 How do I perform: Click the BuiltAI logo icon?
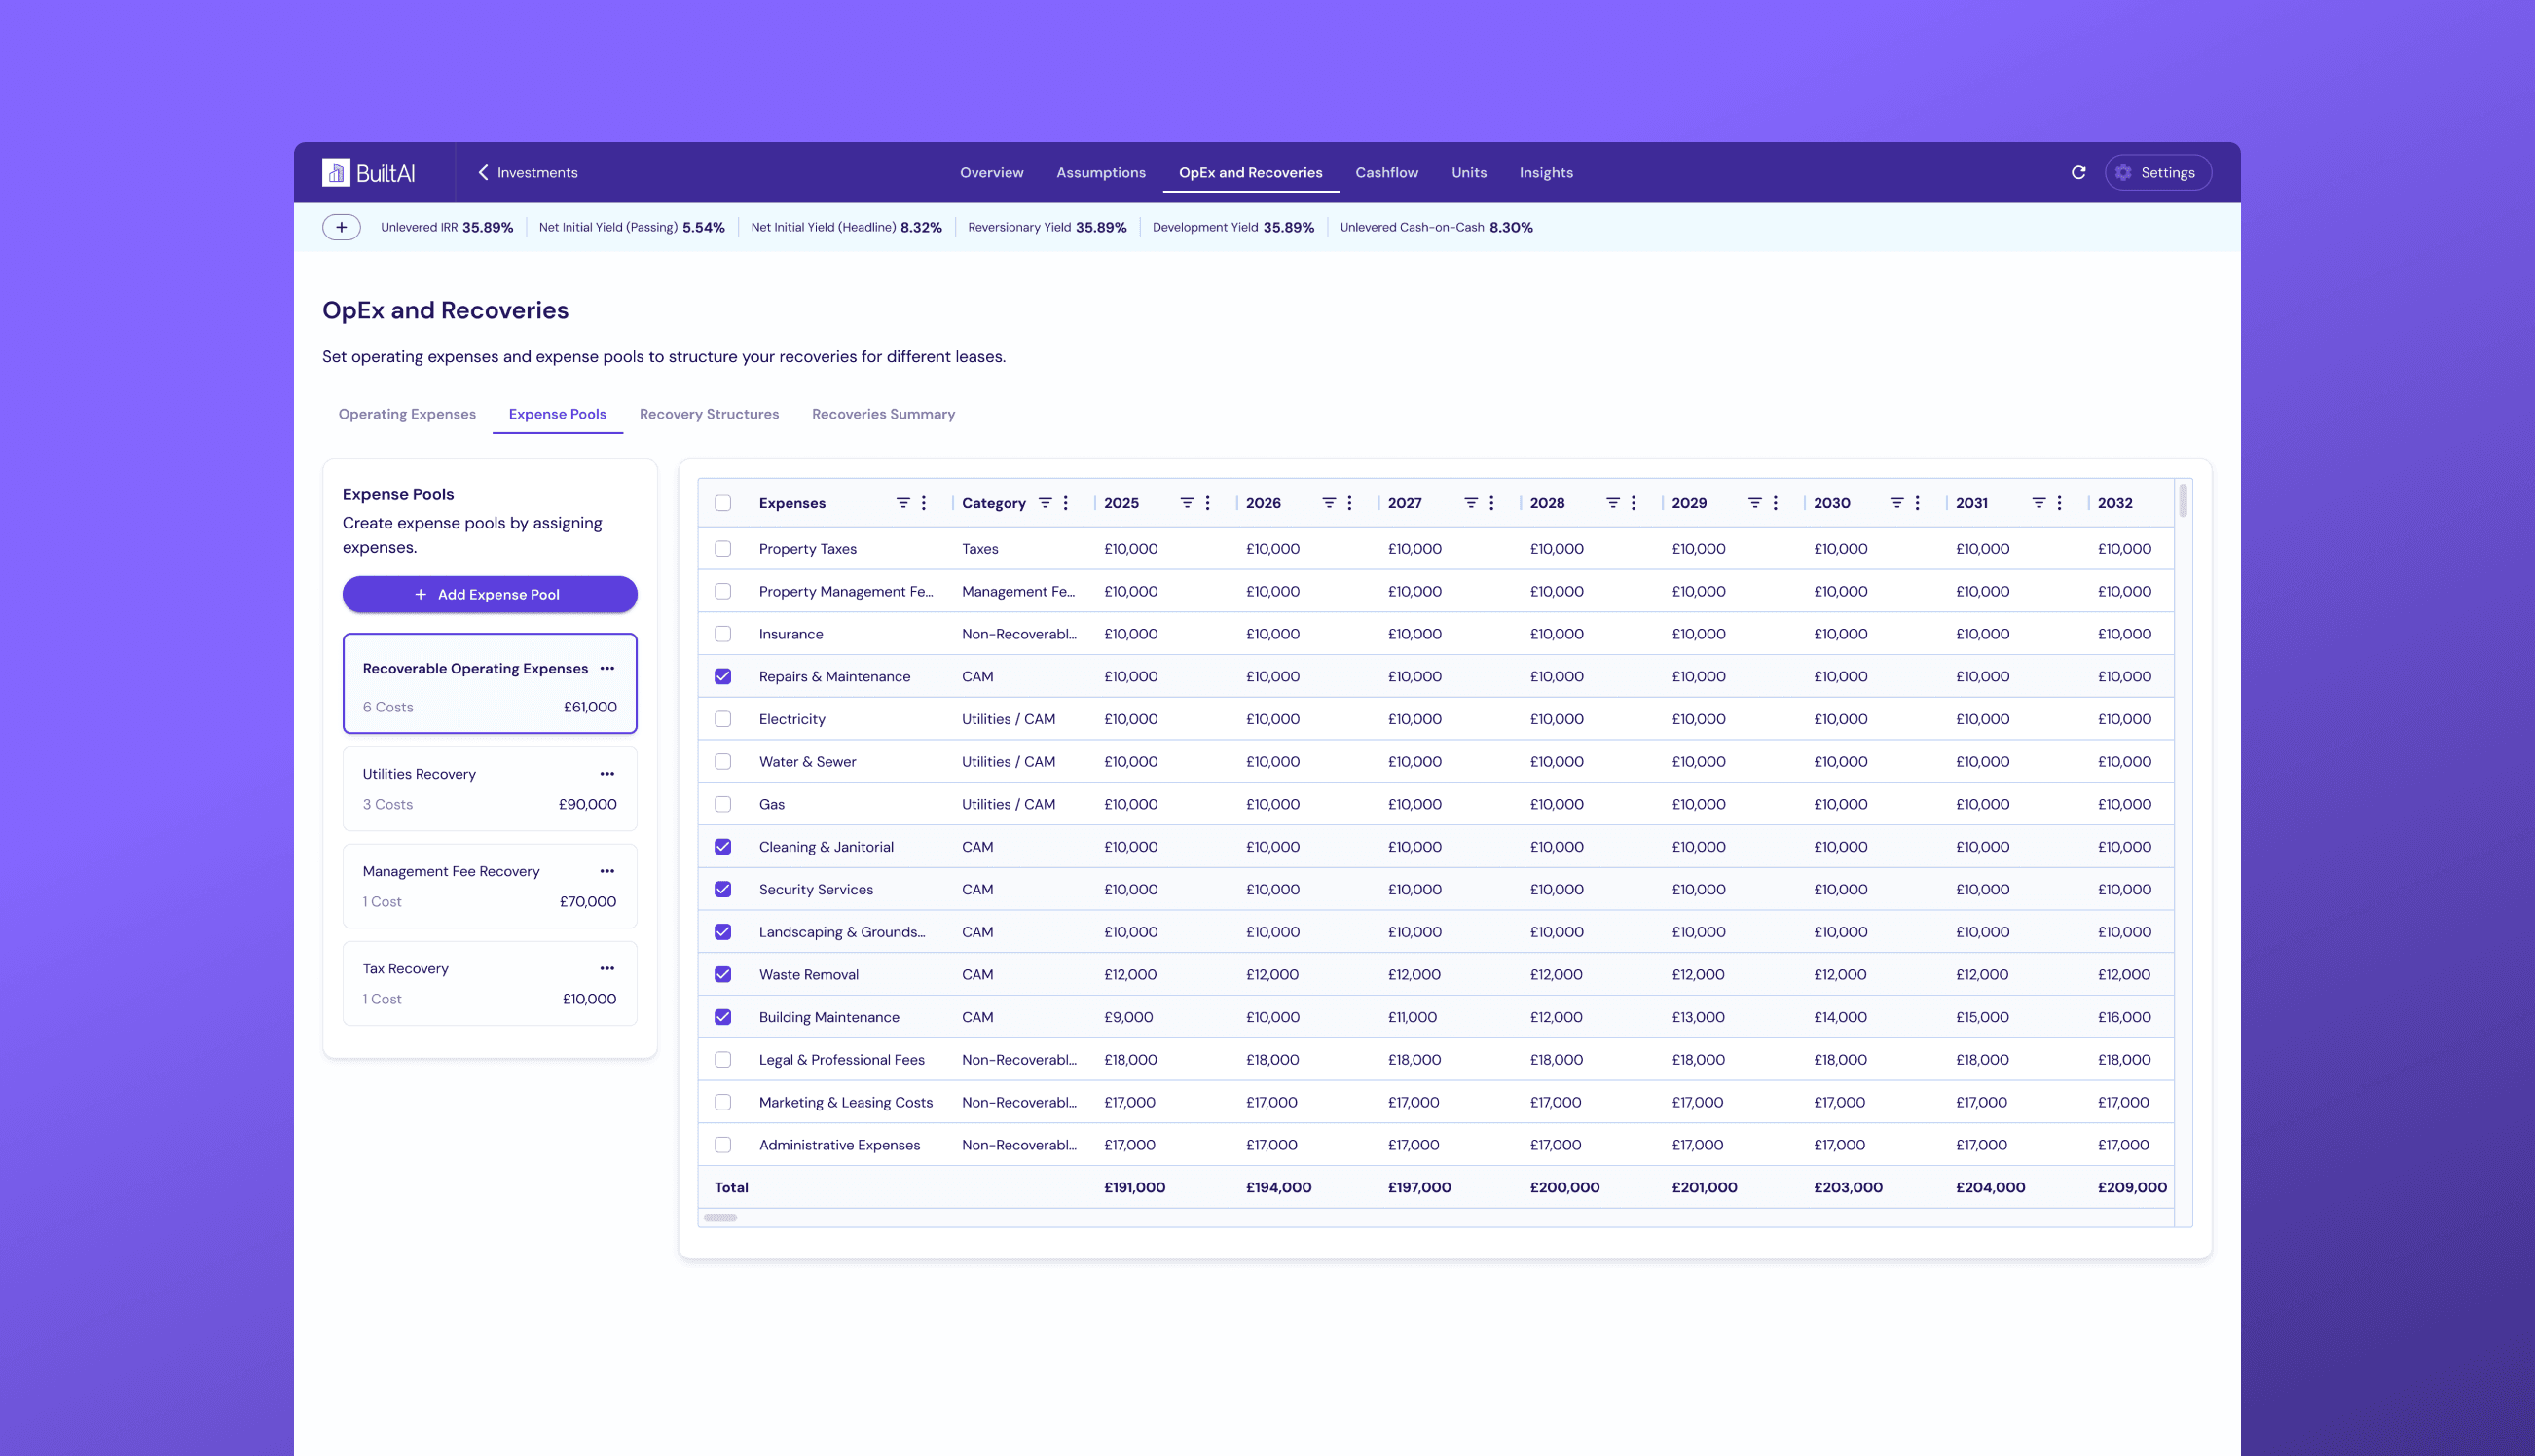(x=336, y=173)
